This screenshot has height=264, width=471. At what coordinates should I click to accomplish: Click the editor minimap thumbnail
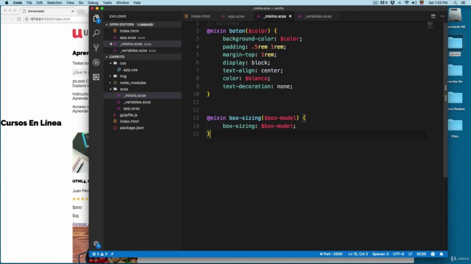coord(430,25)
